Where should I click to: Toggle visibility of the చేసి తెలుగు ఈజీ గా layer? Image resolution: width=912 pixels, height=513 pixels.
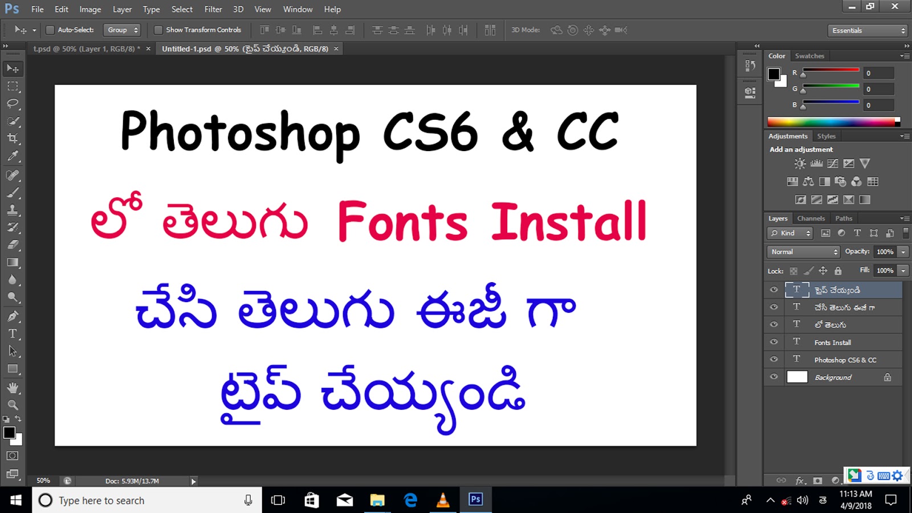[773, 307]
